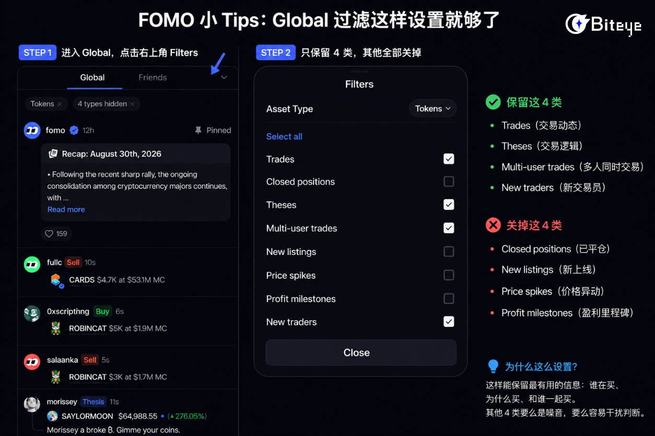This screenshot has height=436, width=655.
Task: Click the Buy tag on 0xscriptng's trade
Action: [102, 311]
